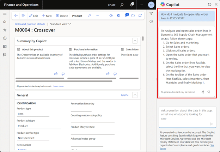The image size is (220, 152).
Task: Click the Copilot question input box
Action: 188,117
